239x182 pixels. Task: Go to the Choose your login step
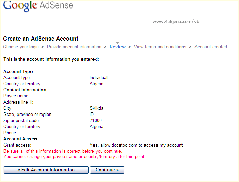tap(21, 47)
